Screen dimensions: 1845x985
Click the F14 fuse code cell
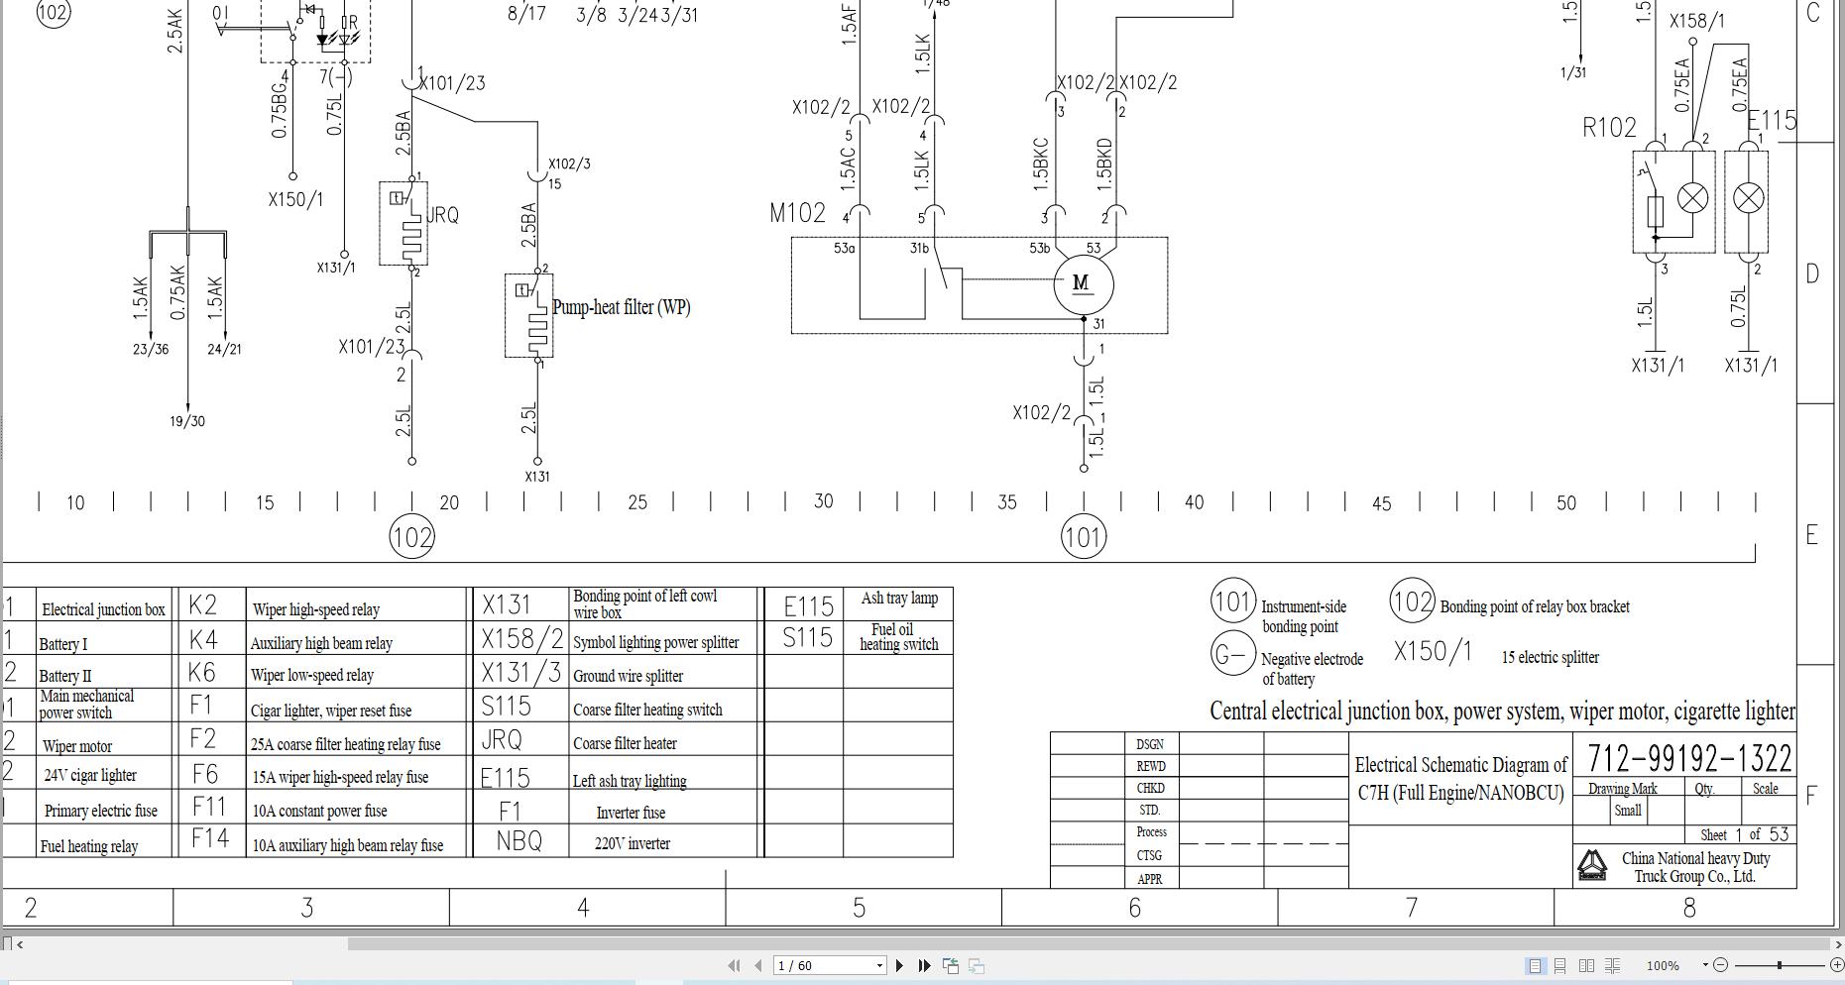[x=211, y=839]
